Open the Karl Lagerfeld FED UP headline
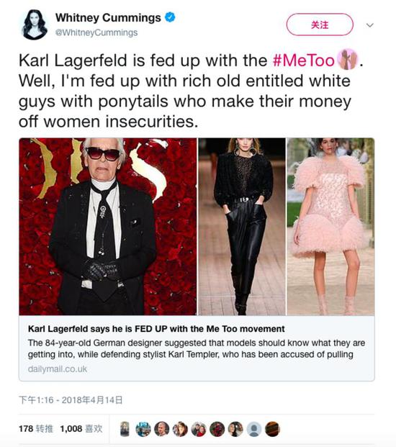This screenshot has width=396, height=447. (156, 329)
